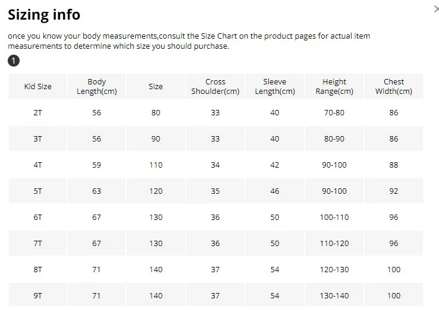Select the 9T size row label

click(x=38, y=296)
